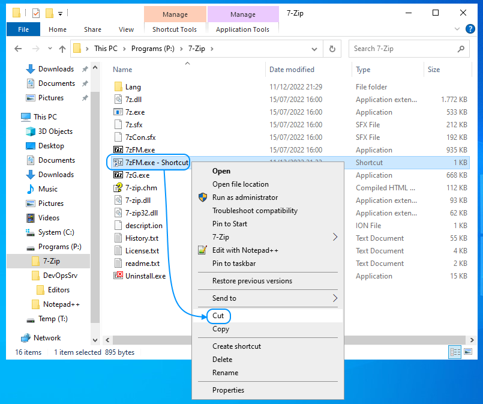Click the New folder quick access icon

49,13
